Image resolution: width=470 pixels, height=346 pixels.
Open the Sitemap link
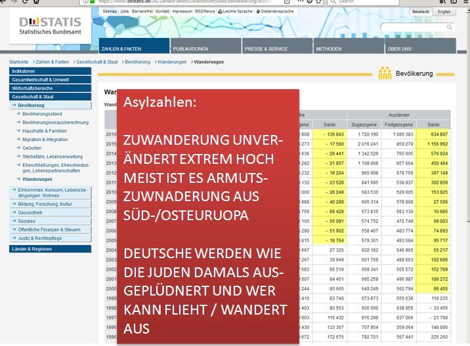pyautogui.click(x=110, y=12)
